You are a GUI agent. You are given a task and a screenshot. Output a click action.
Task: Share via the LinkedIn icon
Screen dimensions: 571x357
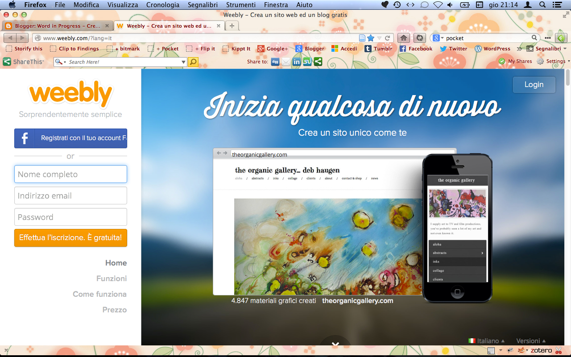click(x=297, y=62)
